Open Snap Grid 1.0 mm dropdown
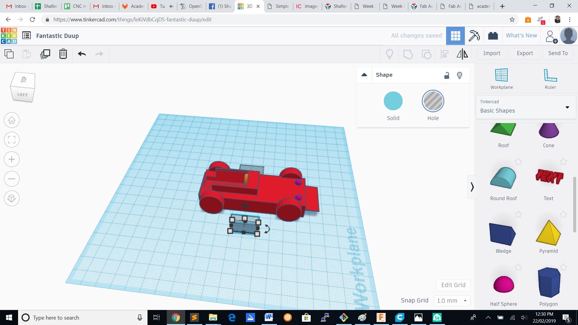 coord(452,301)
